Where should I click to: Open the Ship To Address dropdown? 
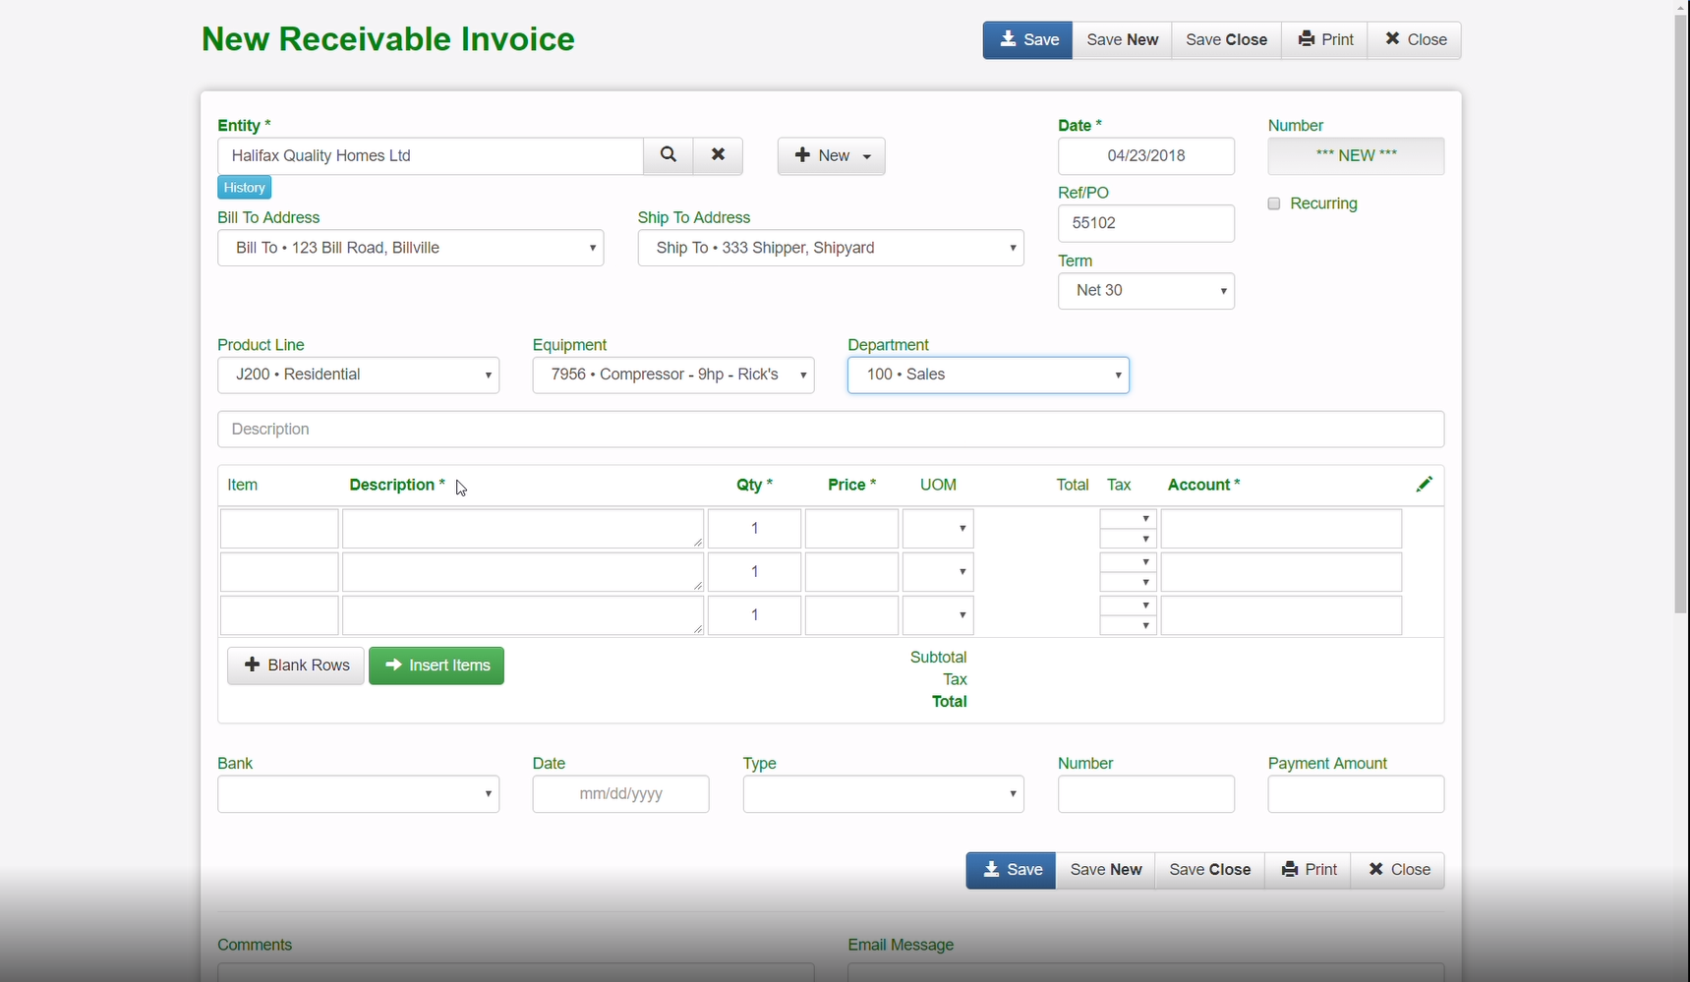[x=831, y=248]
